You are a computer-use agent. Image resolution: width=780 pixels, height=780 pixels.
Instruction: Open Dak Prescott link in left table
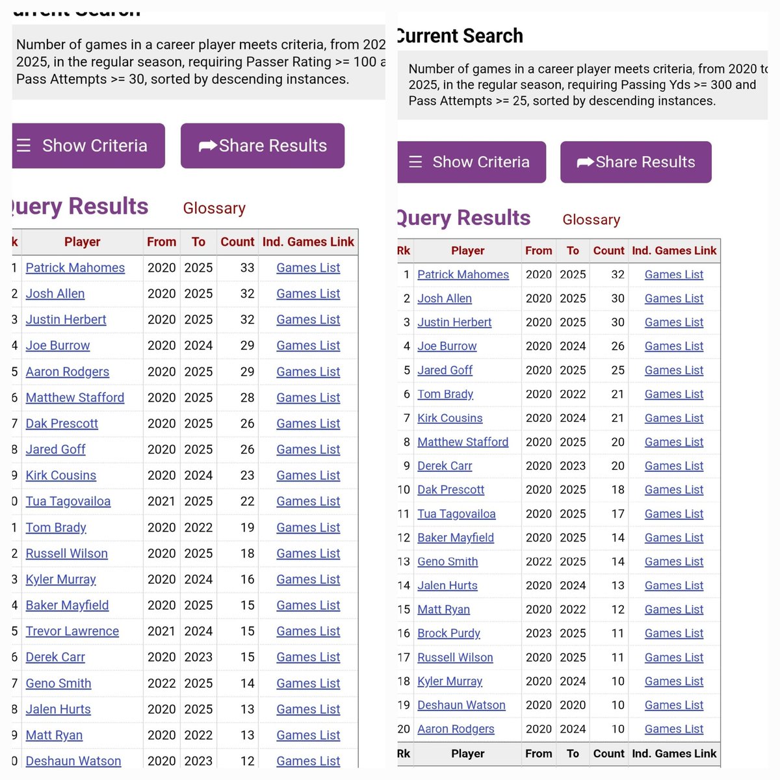62,424
